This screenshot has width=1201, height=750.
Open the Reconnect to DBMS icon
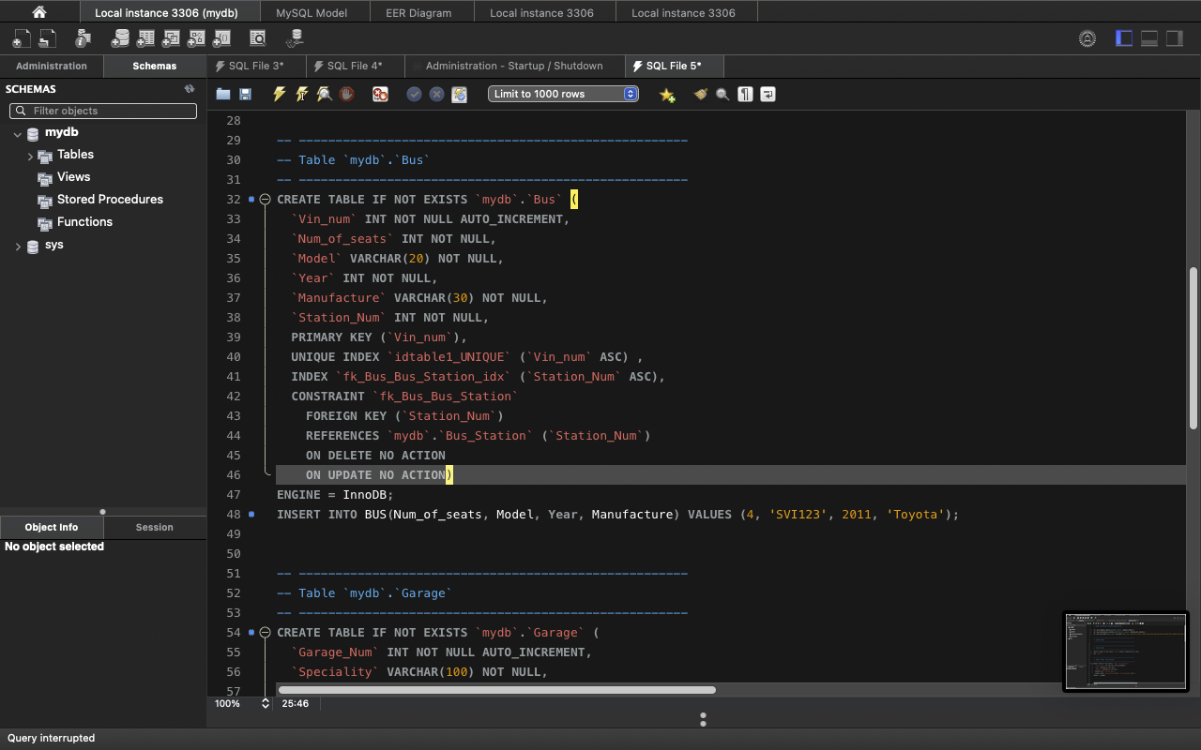coord(296,38)
